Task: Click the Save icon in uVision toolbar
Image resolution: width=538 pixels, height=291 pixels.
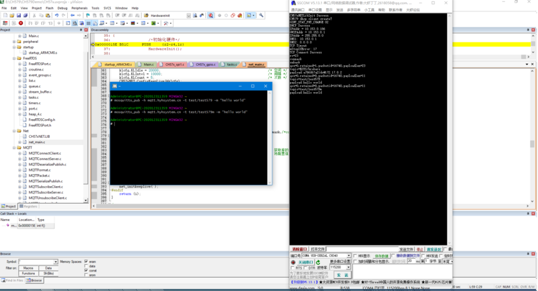Action: [19, 15]
